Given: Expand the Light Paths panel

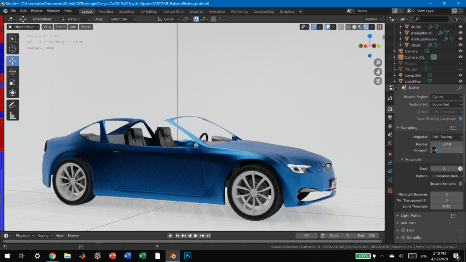Looking at the screenshot, I should tap(410, 216).
